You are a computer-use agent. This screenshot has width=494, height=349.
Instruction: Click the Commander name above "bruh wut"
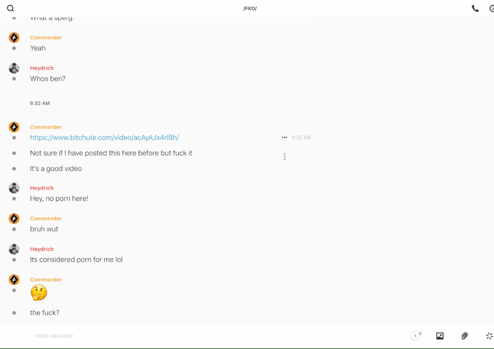[46, 218]
